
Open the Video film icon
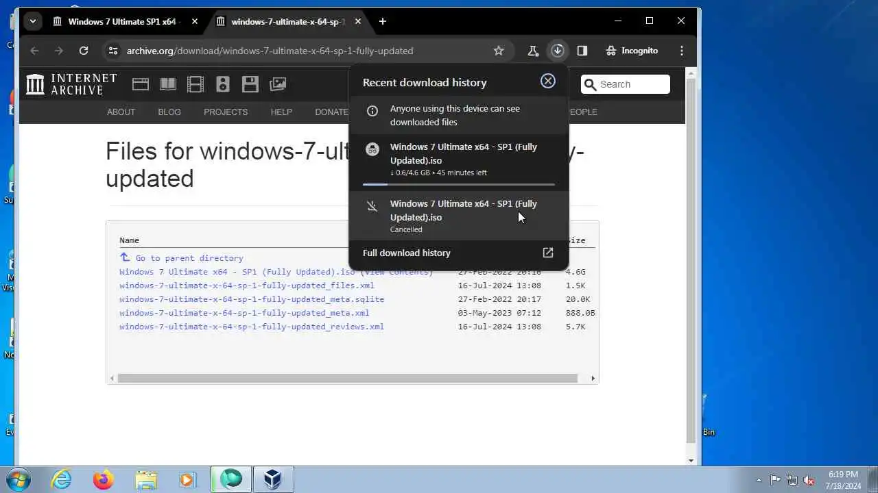(x=195, y=84)
